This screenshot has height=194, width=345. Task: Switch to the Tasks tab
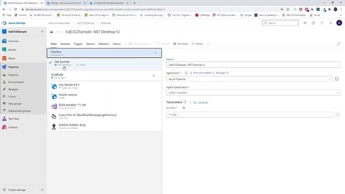53,44
